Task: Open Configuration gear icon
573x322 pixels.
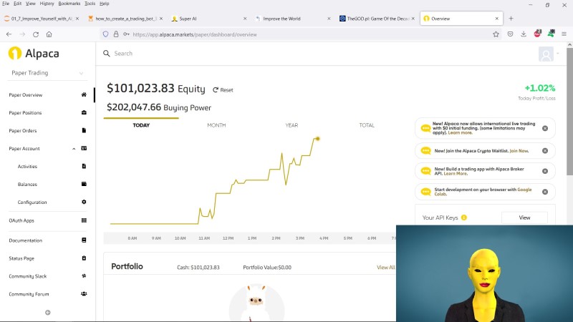Action: [x=84, y=202]
